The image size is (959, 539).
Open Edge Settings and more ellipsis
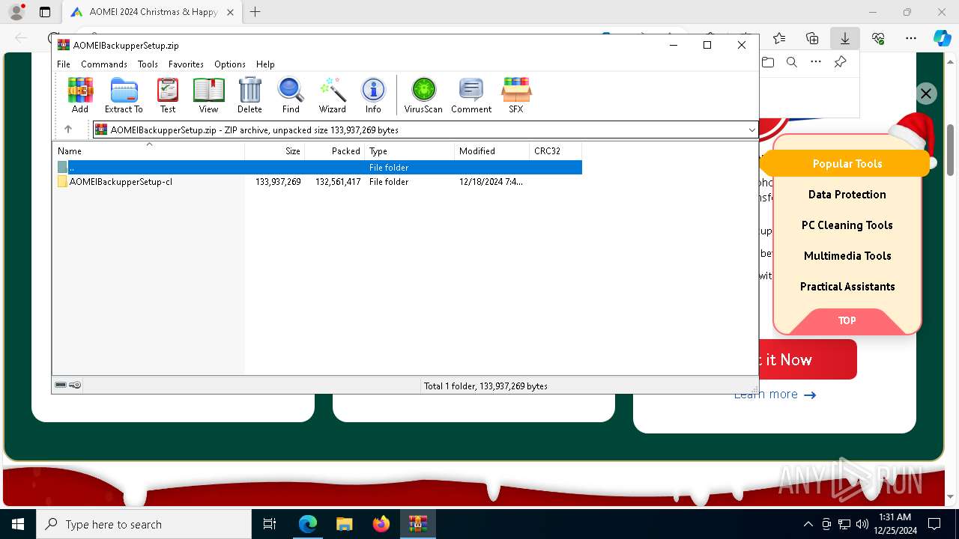(910, 38)
